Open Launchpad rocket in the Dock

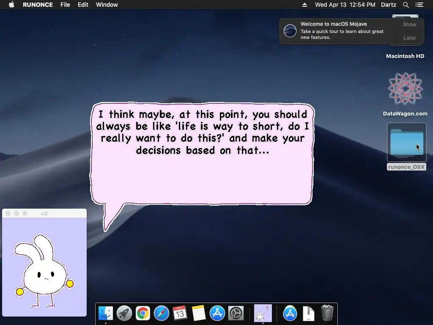[124, 314]
